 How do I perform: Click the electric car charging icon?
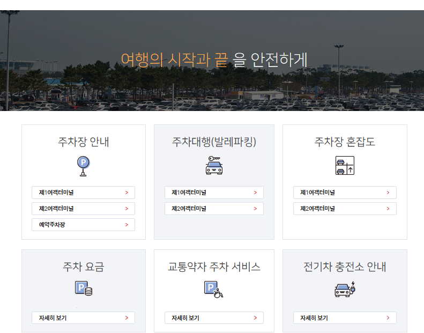(x=345, y=289)
